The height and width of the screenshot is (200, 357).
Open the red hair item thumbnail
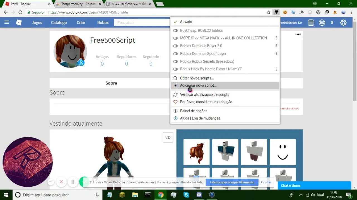click(x=196, y=152)
